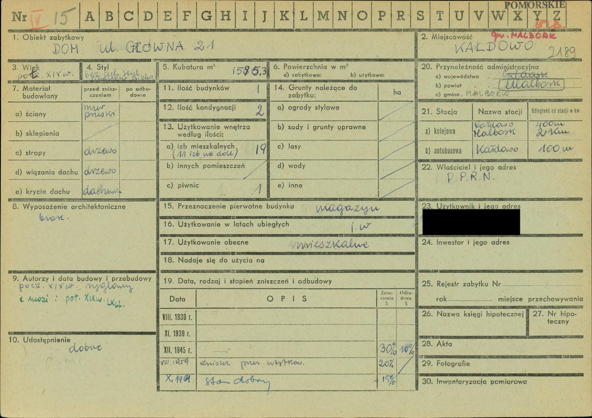The width and height of the screenshot is (592, 418).
Task: Click the izb mieszkalnych count 19
Action: coord(261,150)
